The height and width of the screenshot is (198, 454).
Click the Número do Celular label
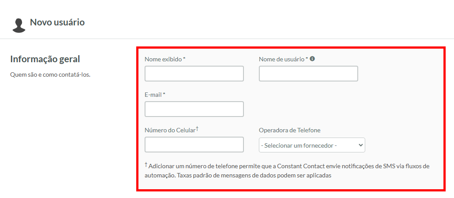click(170, 130)
